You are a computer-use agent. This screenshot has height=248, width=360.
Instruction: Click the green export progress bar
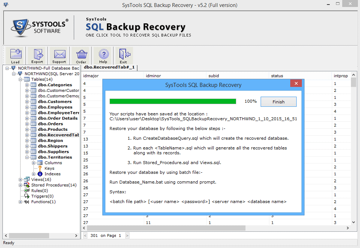click(173, 102)
